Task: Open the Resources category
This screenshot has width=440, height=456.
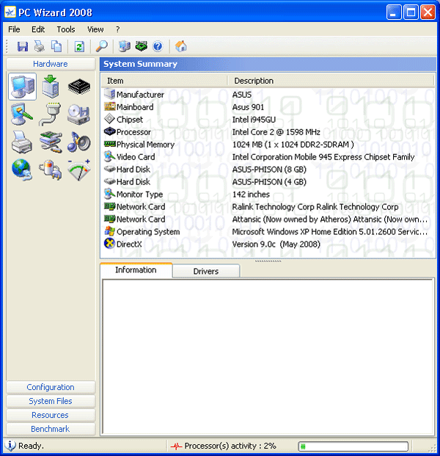Action: [51, 416]
